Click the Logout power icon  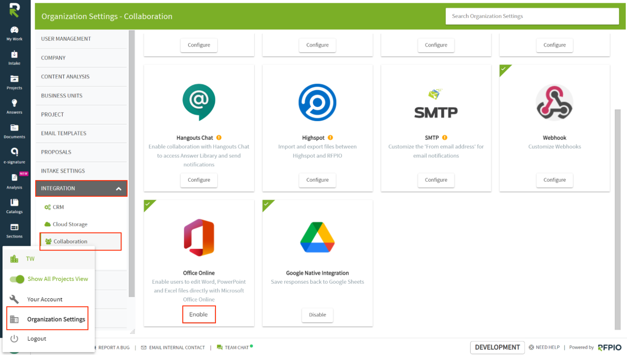tap(14, 338)
